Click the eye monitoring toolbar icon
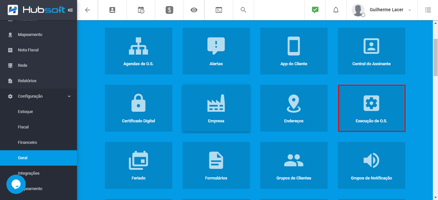 [x=194, y=10]
